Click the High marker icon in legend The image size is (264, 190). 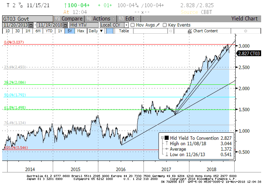click(167, 143)
